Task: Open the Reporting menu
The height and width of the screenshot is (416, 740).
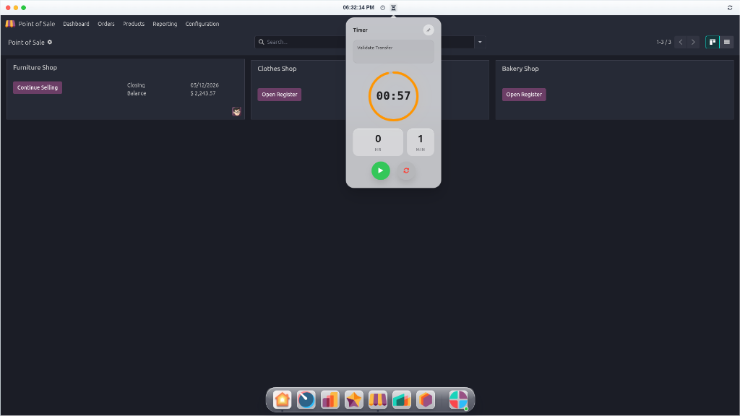Action: (165, 24)
